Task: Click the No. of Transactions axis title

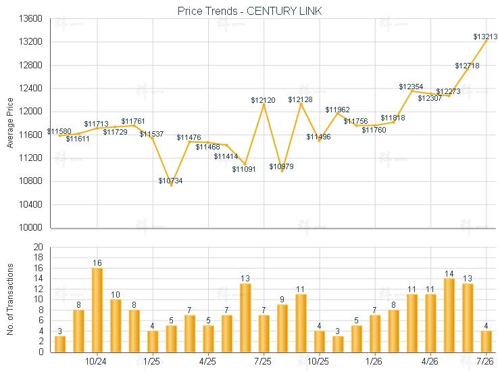Action: pos(10,299)
